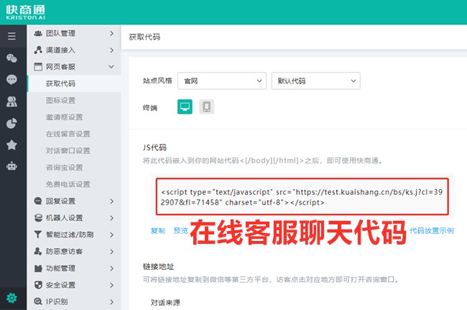
Task: Open the 默认代码 dropdown
Action: pyautogui.click(x=315, y=81)
